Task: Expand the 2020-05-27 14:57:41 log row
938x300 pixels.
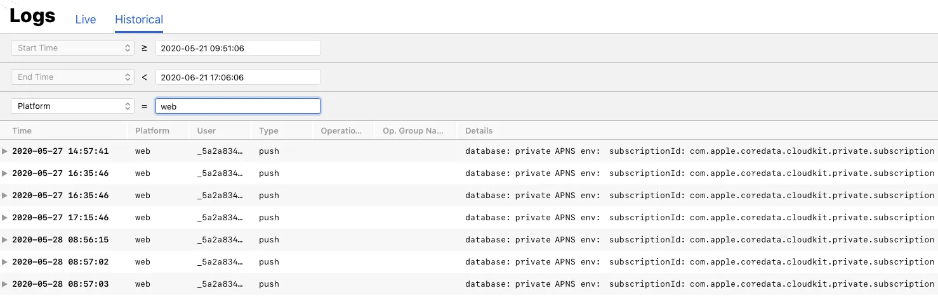Action: point(5,151)
